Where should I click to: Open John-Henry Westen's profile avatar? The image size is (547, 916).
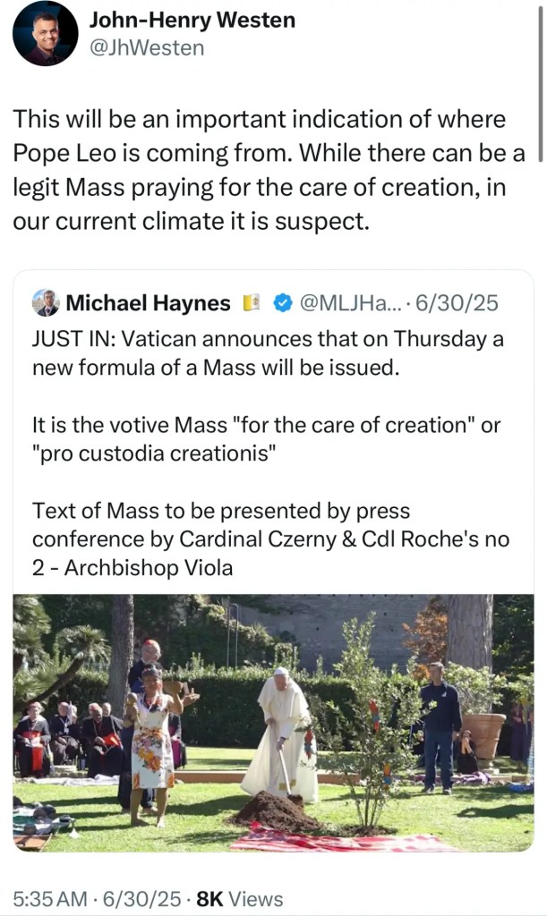pos(45,33)
